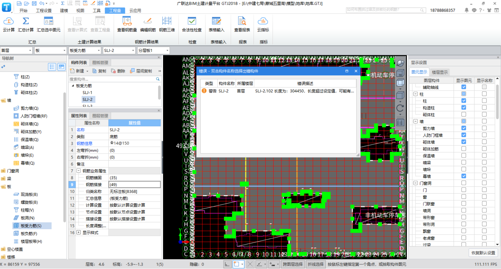Click 恢复默认设置 button
Screen dimensions: 501x269
click(483, 253)
